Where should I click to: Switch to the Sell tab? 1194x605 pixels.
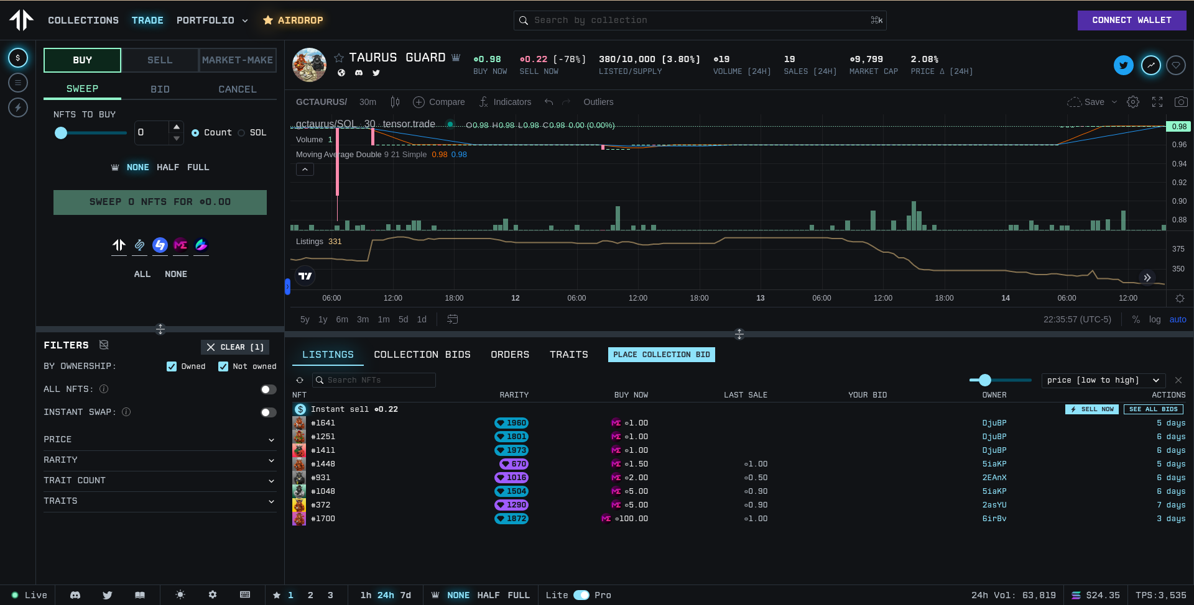(x=160, y=60)
